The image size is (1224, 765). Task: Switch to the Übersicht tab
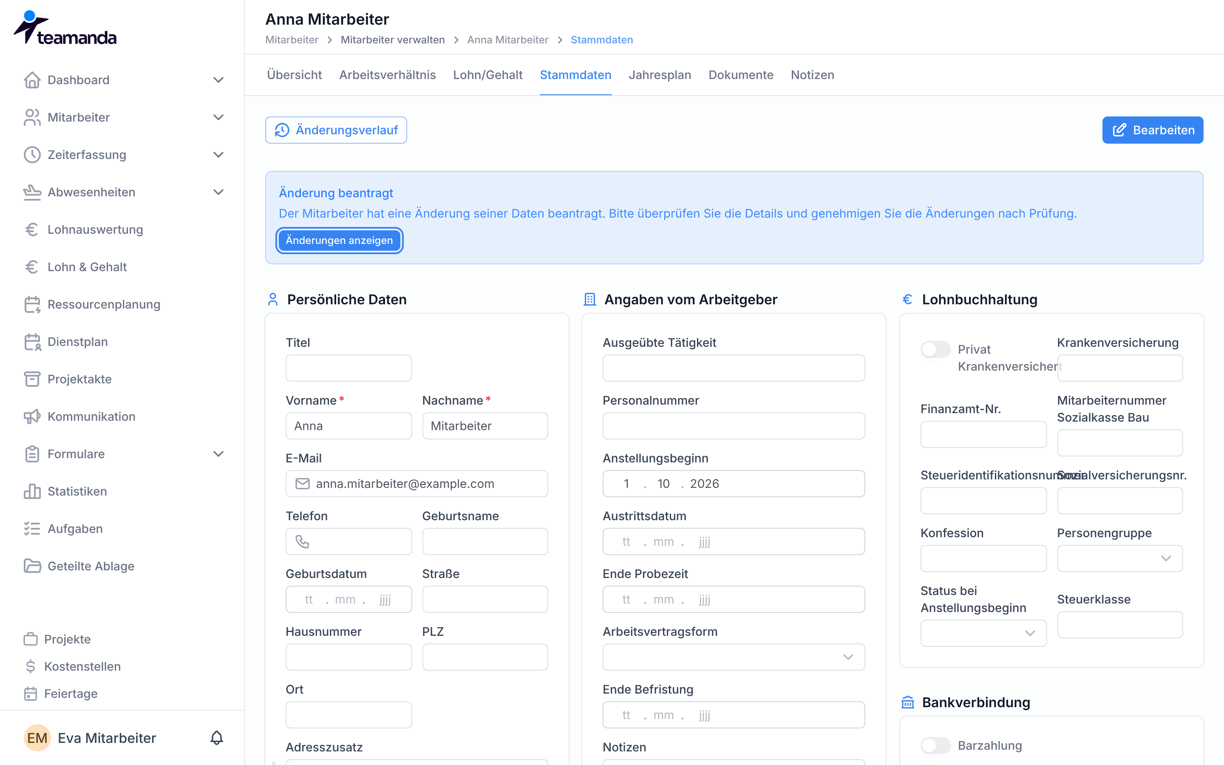point(295,75)
